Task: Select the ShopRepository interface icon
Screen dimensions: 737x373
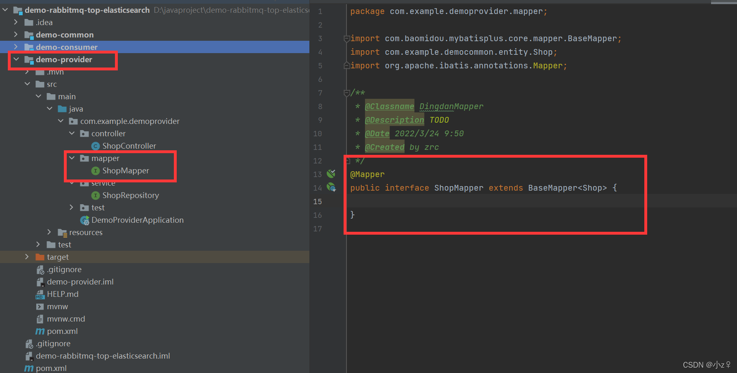Action: click(96, 195)
